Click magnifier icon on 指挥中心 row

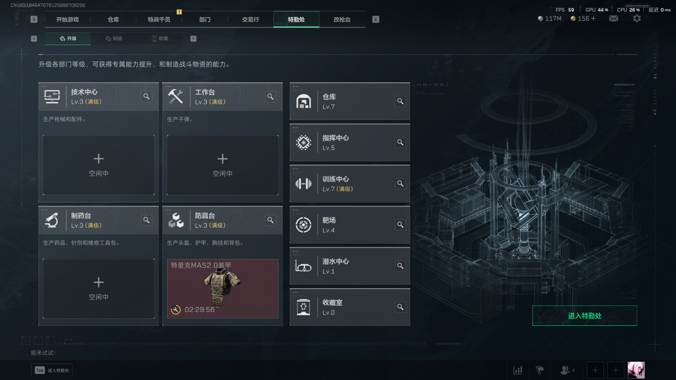tap(400, 142)
